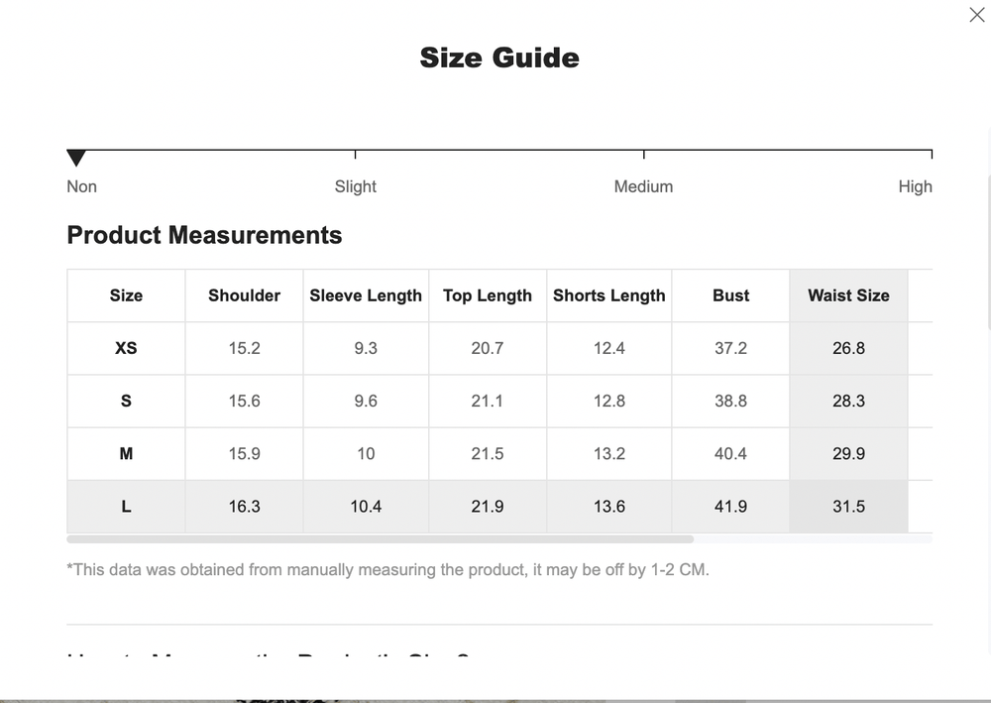
Task: Click S waist size value 28.3
Action: pyautogui.click(x=849, y=401)
